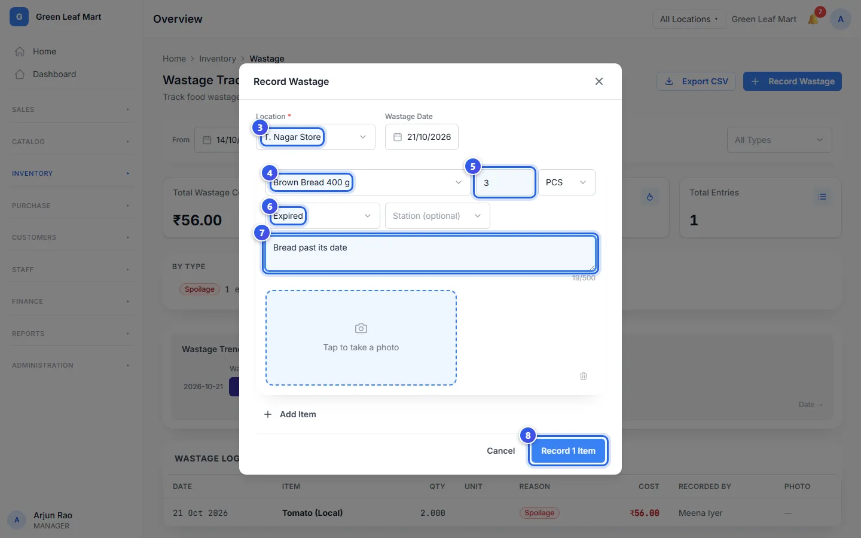Click the Dashboard icon in sidebar
Screen dimensions: 861x538
pyautogui.click(x=20, y=74)
